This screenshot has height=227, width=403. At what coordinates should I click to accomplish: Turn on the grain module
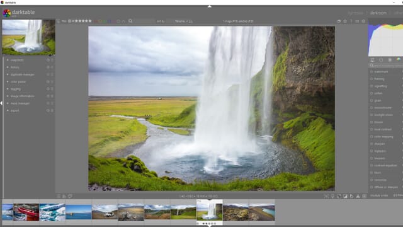coord(372,101)
